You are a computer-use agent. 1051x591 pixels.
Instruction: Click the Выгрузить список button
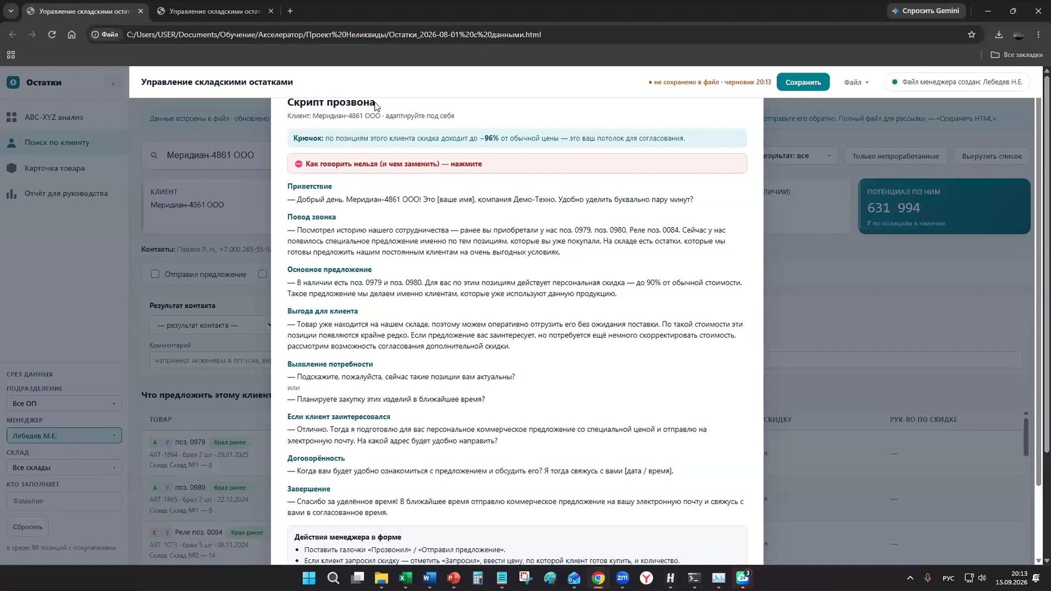[x=992, y=156]
